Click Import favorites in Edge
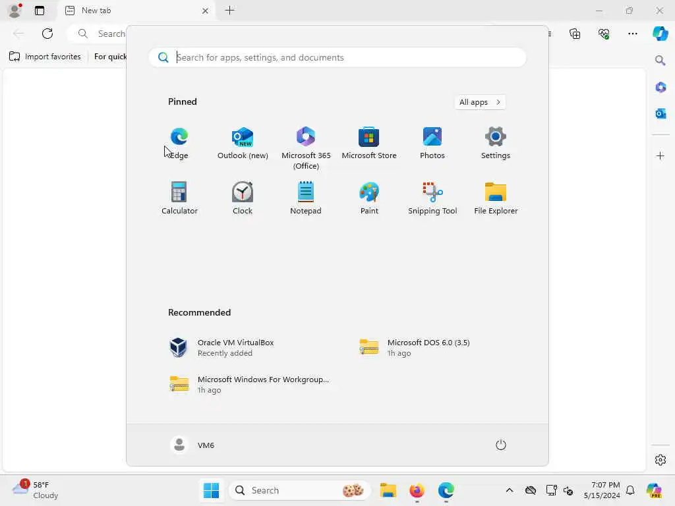Viewport: 675px width, 506px height. click(45, 57)
